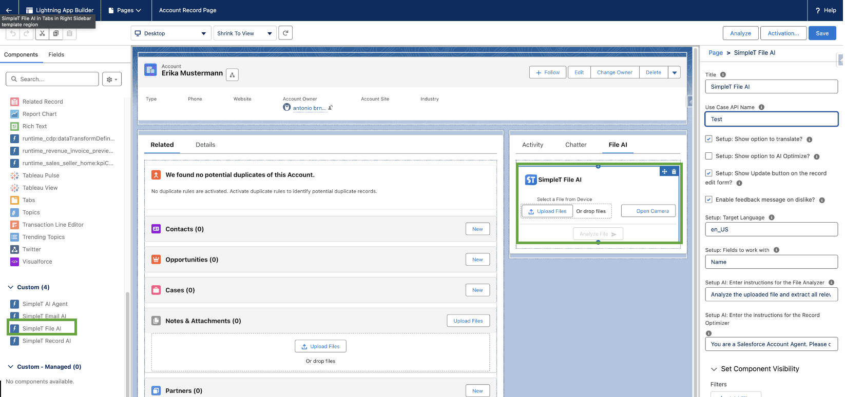
Task: Switch to the Fields tab
Action: click(x=56, y=54)
